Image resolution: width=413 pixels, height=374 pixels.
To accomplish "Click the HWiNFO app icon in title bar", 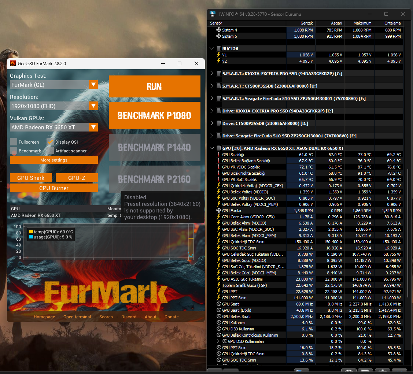I will click(x=213, y=14).
